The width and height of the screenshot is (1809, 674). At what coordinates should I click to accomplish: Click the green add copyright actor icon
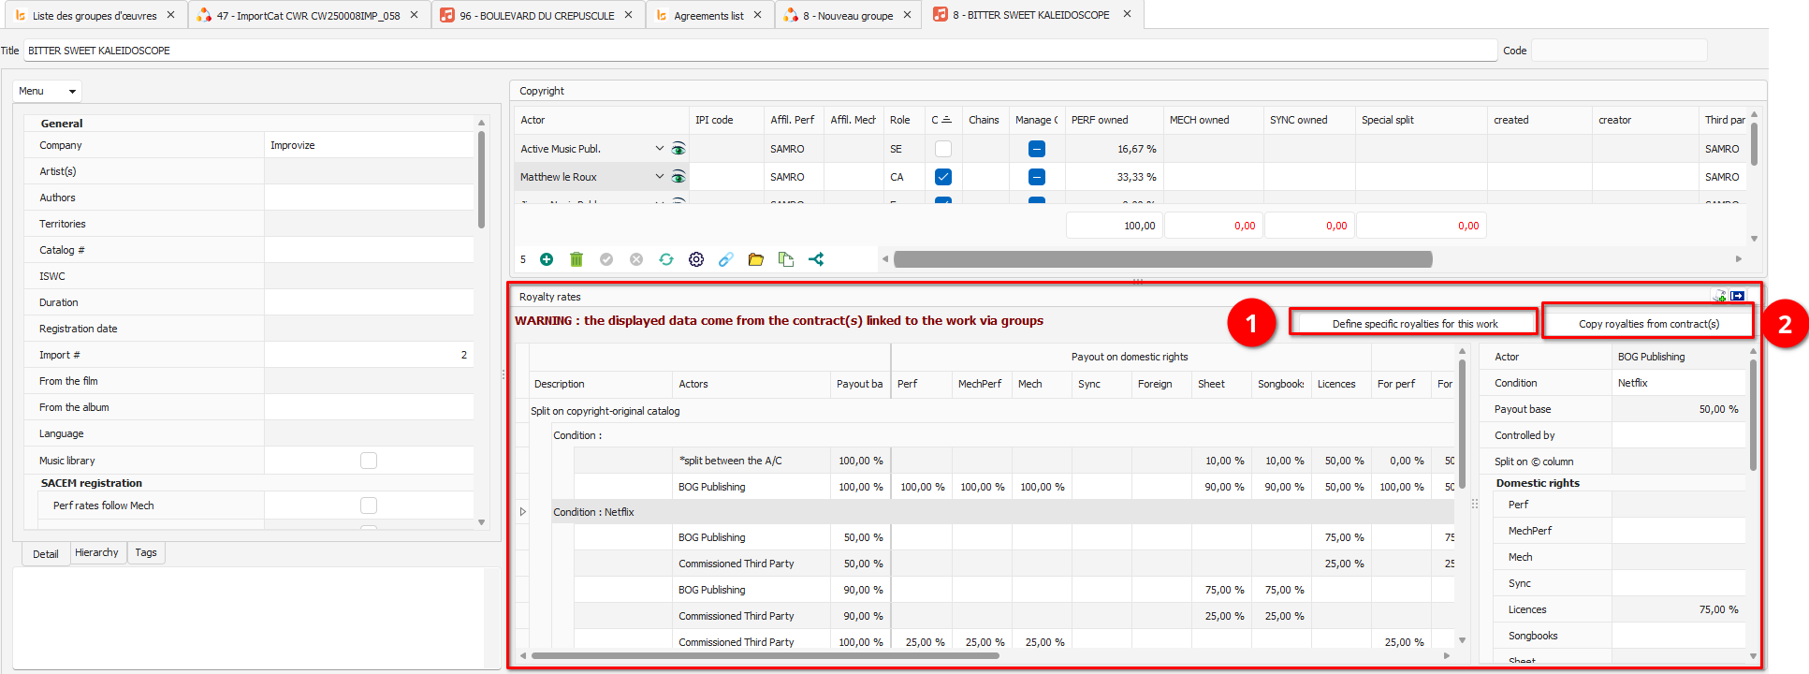coord(547,259)
